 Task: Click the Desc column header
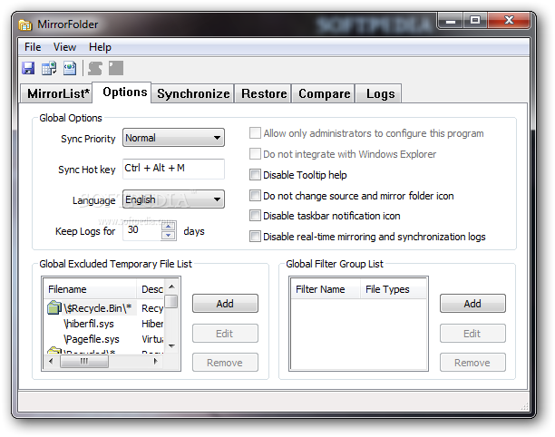coord(151,289)
